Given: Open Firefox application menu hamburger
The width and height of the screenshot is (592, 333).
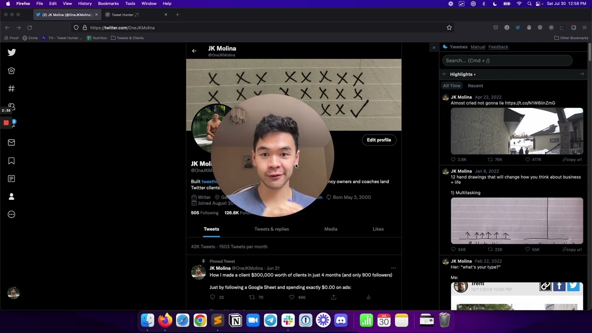Looking at the screenshot, I should (x=585, y=28).
